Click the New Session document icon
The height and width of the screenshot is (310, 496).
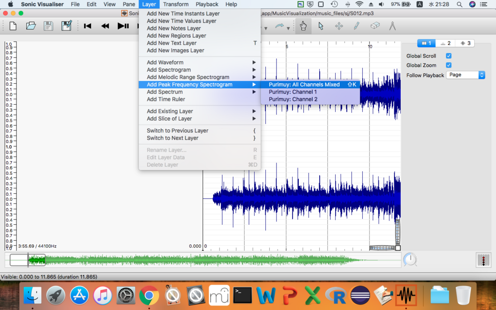point(13,26)
